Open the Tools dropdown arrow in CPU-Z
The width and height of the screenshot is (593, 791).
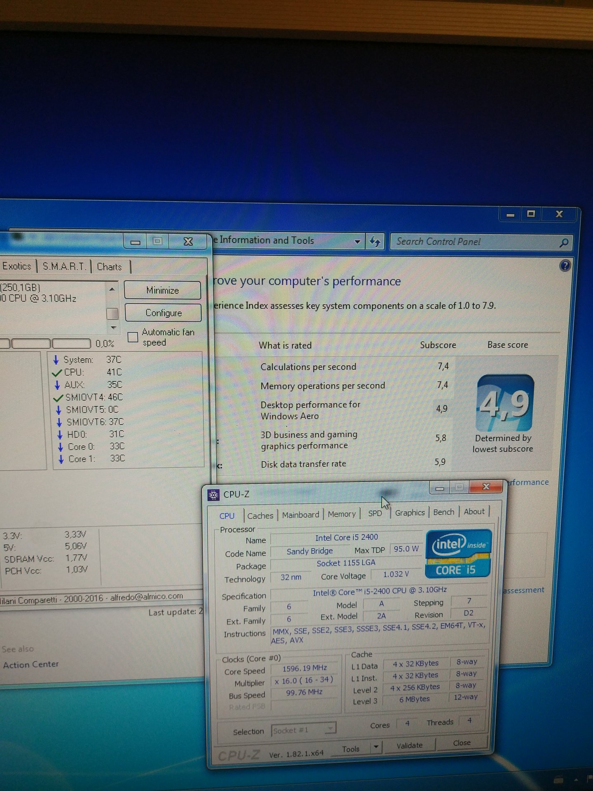[376, 747]
